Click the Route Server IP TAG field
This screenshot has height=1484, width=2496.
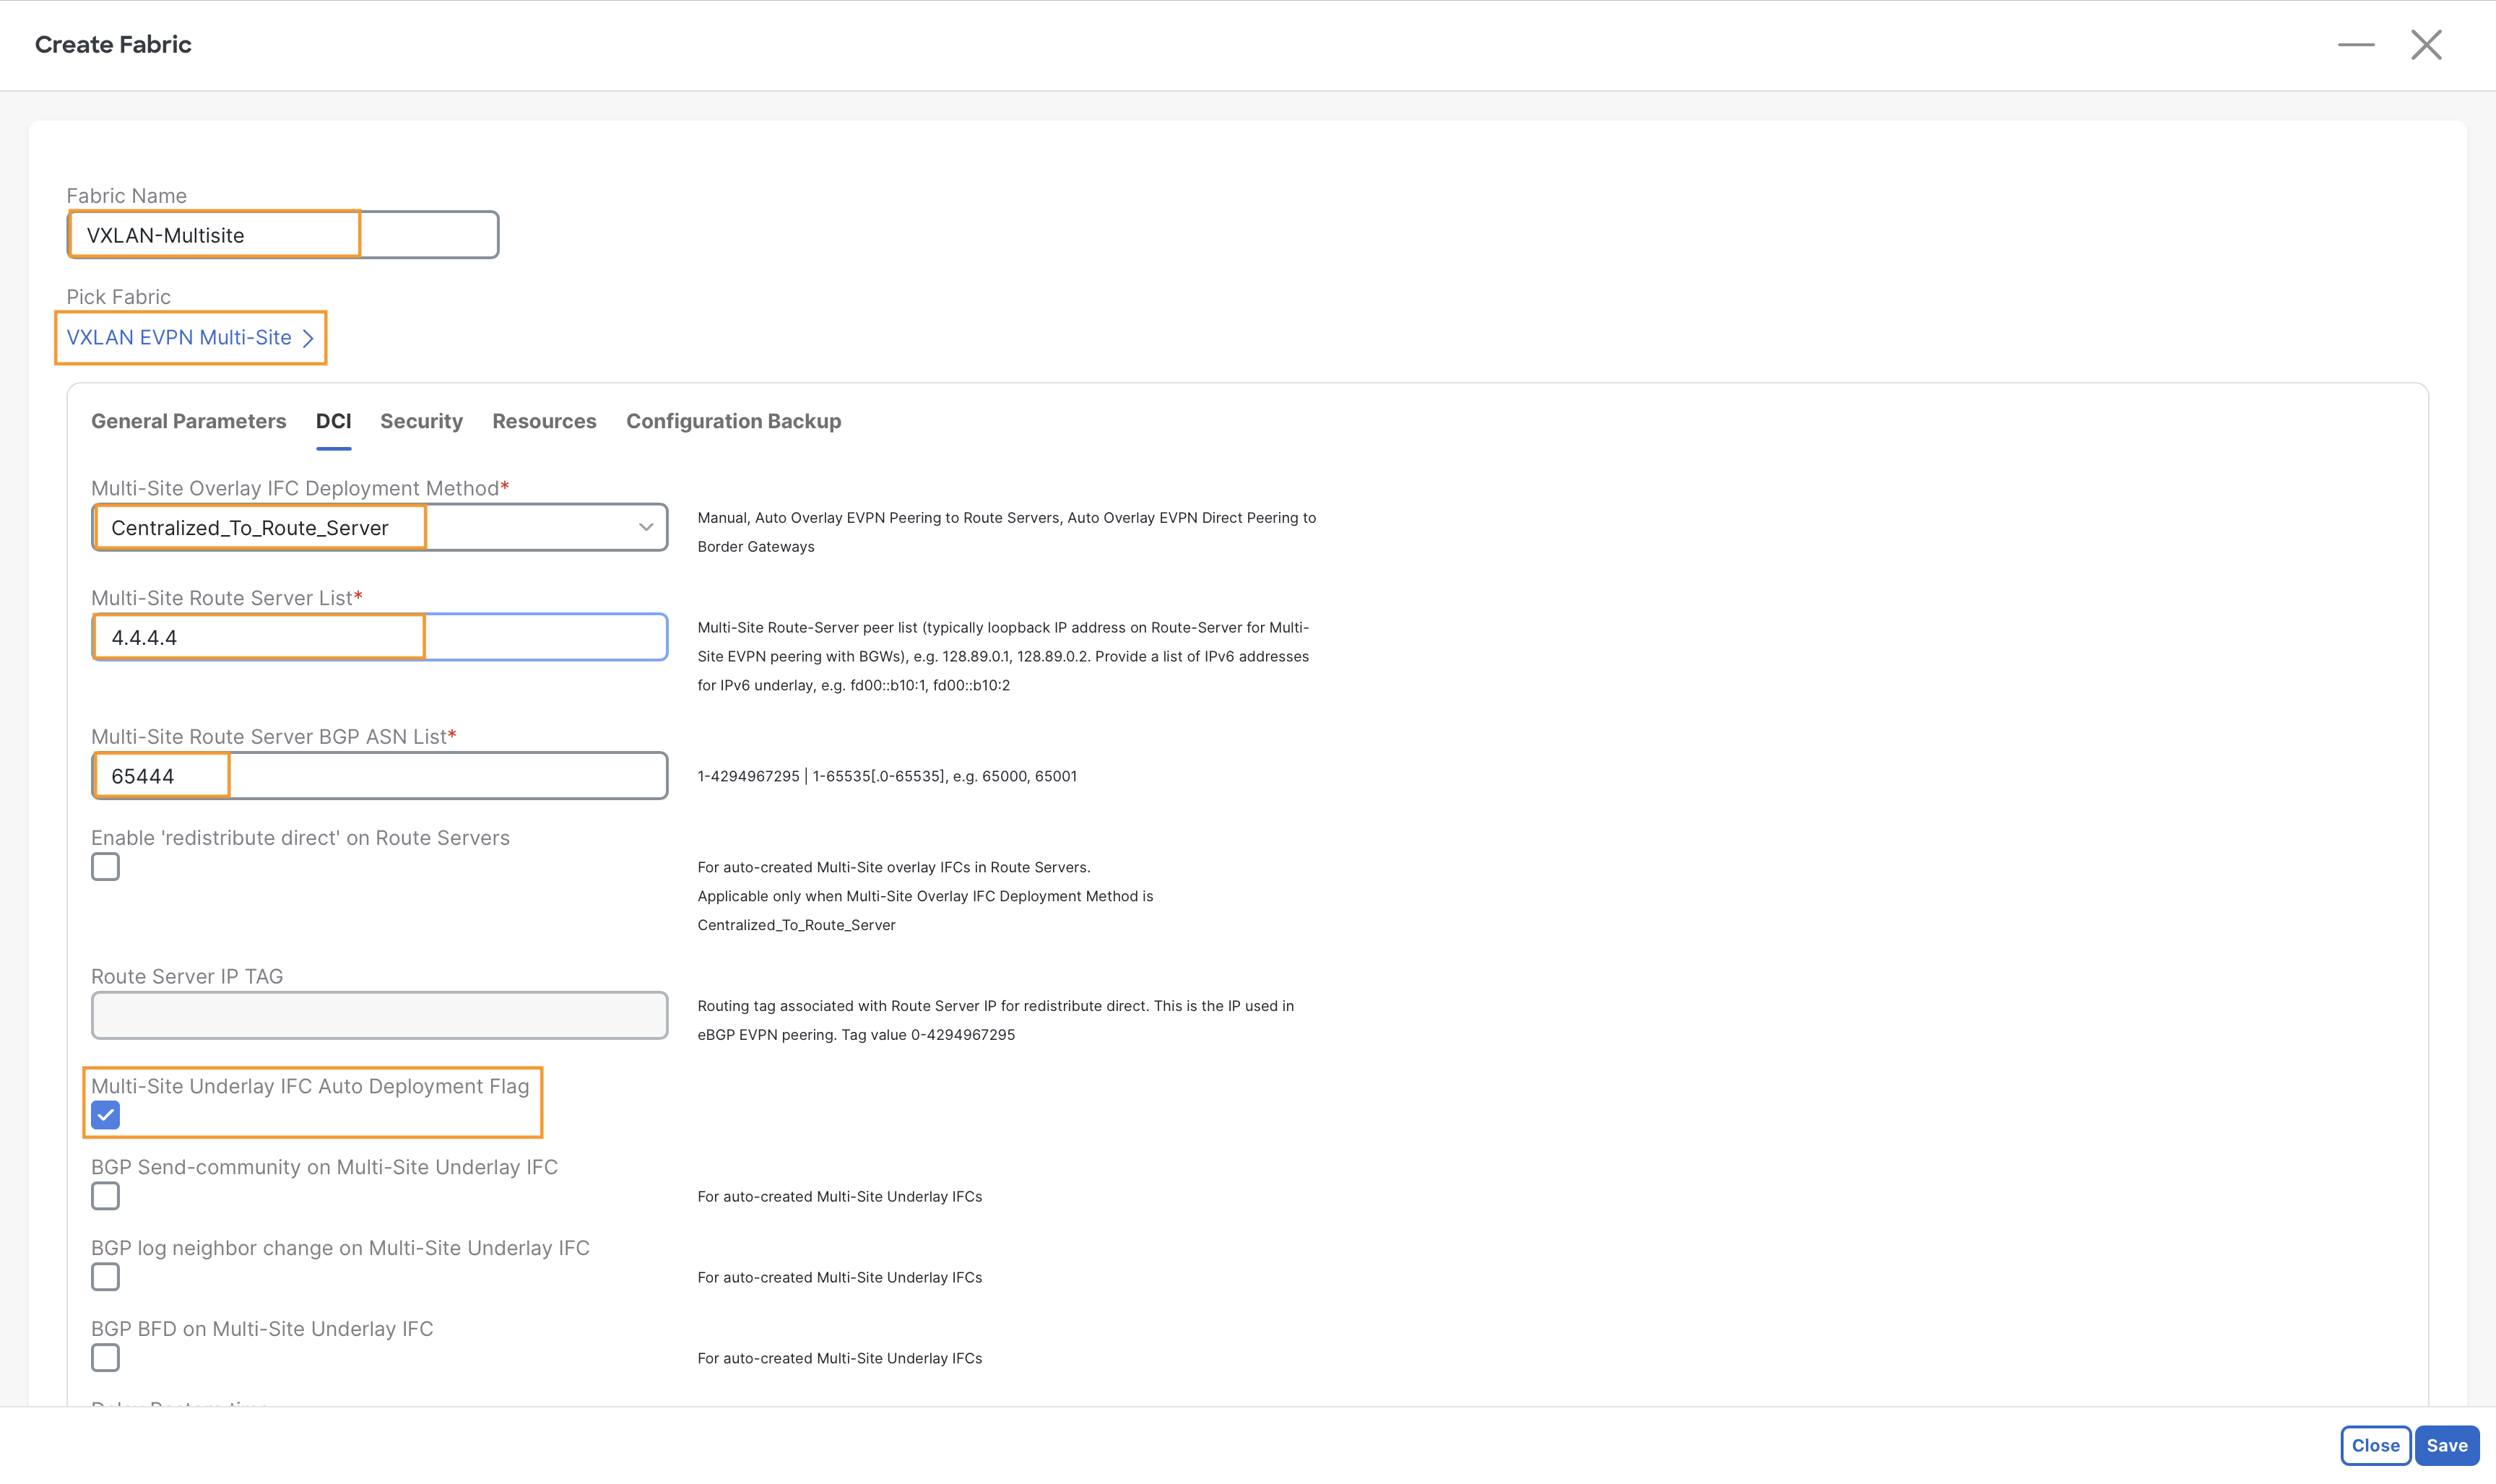380,1015
